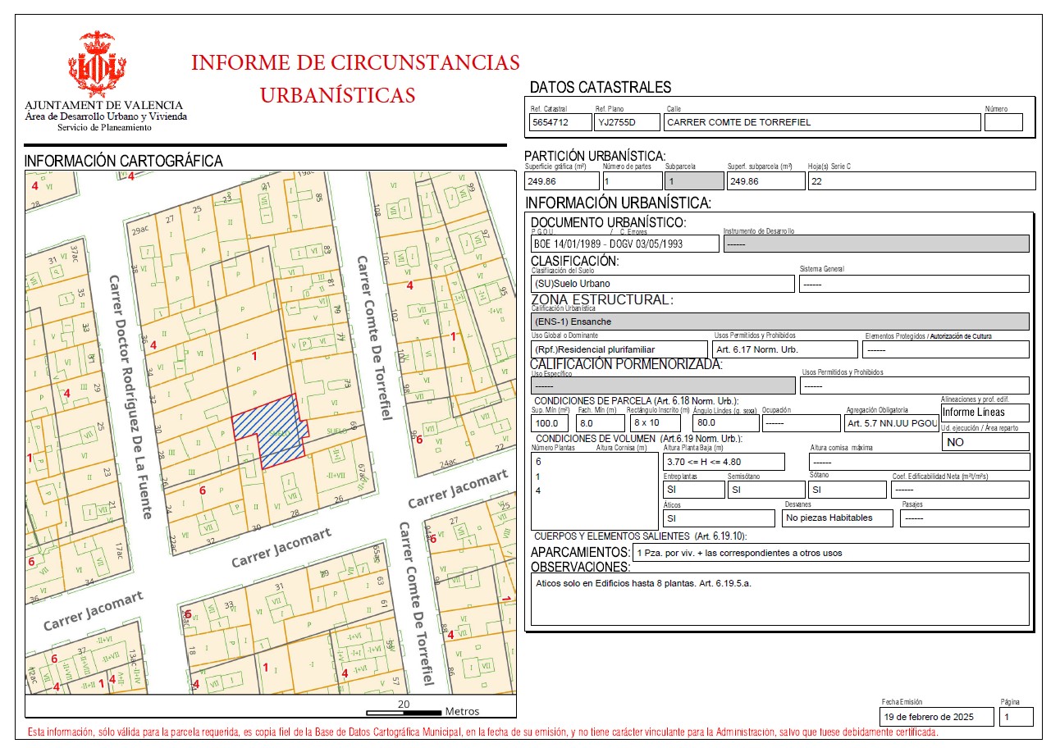Click the AJUNTAMENT DE VALENCIA text
The image size is (1060, 748).
click(x=104, y=106)
